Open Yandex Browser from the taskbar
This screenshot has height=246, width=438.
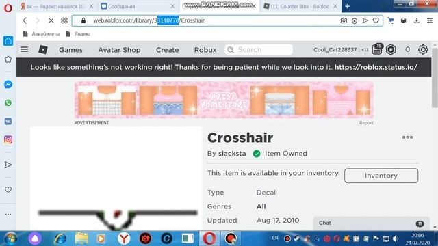(x=124, y=238)
